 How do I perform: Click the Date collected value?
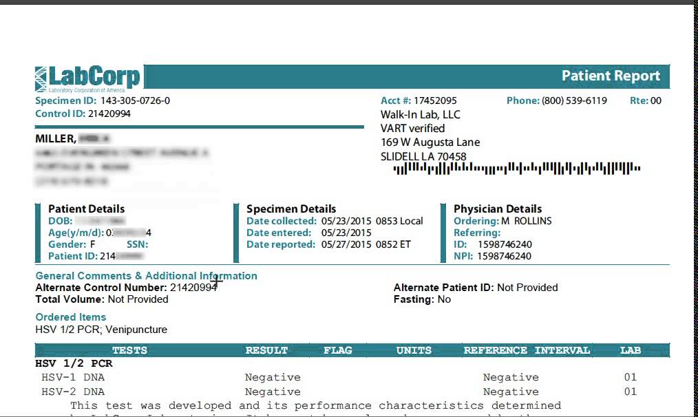(372, 221)
